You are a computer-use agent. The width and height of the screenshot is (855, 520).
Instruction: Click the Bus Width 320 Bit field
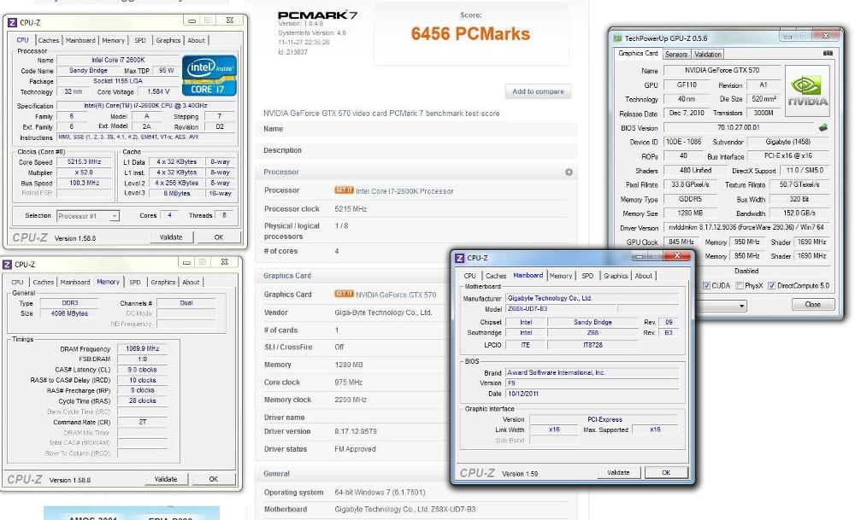[799, 199]
